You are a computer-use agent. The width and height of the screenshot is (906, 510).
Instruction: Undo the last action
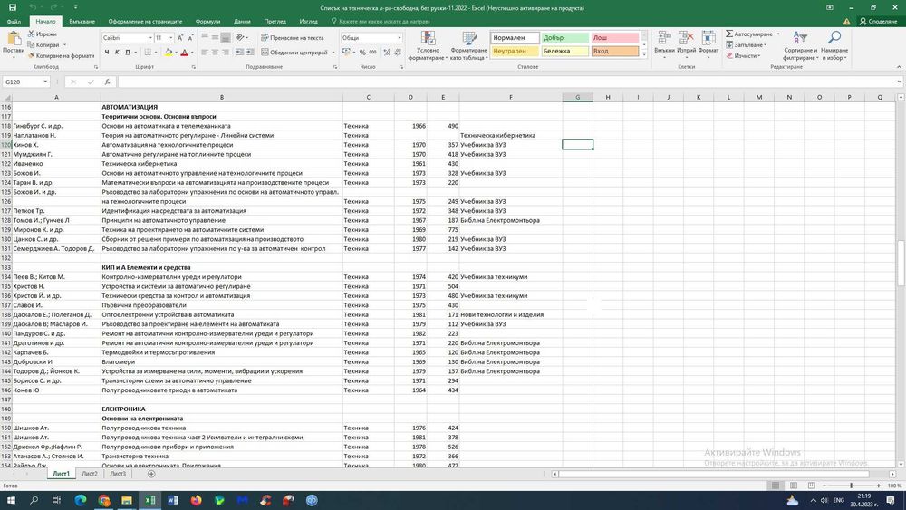tap(33, 7)
